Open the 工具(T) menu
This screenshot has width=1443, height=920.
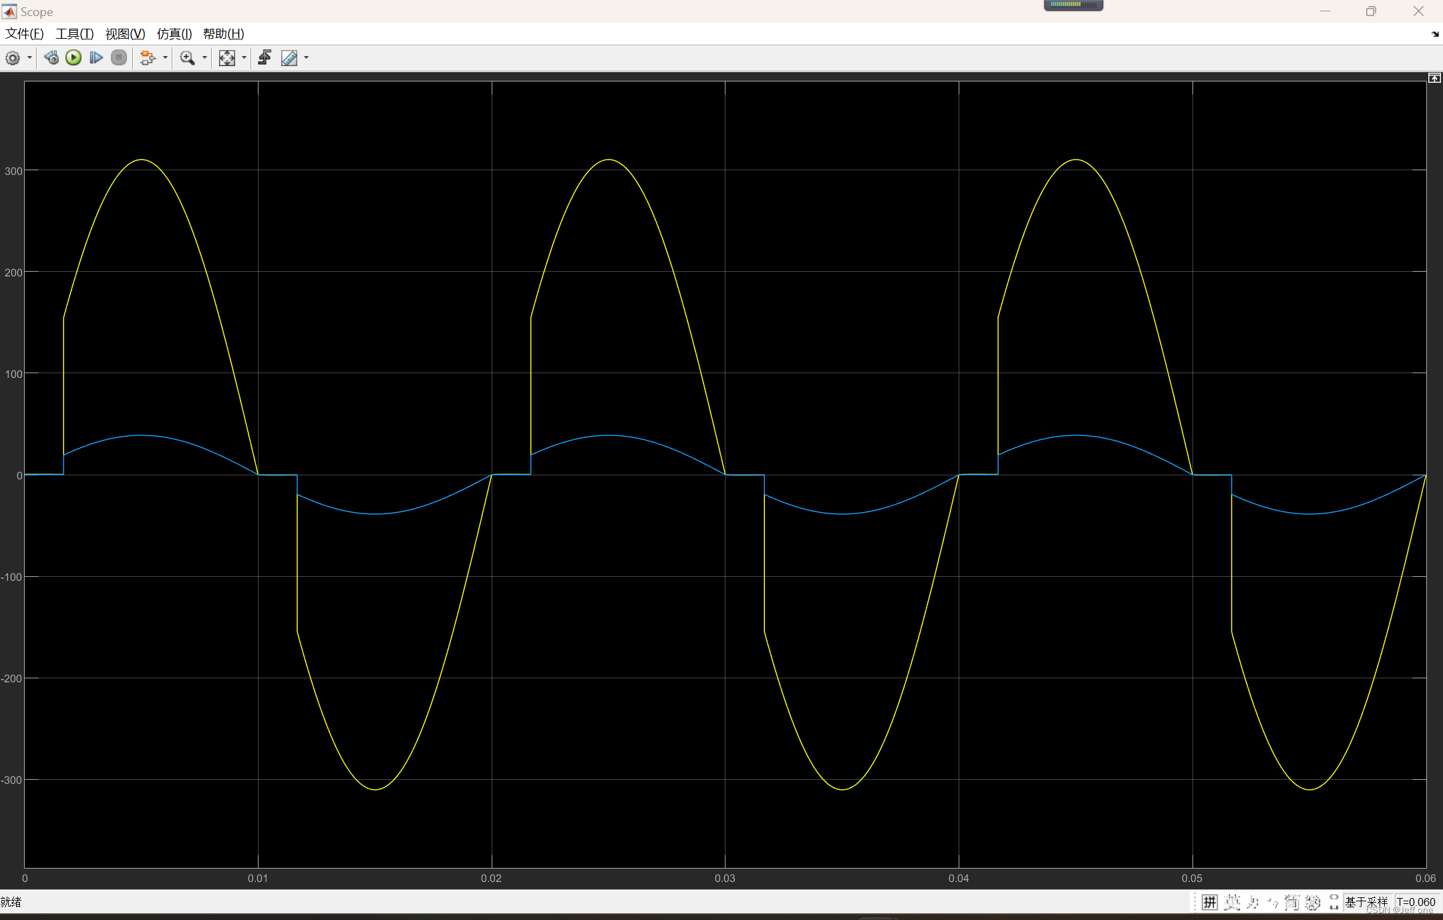tap(74, 34)
